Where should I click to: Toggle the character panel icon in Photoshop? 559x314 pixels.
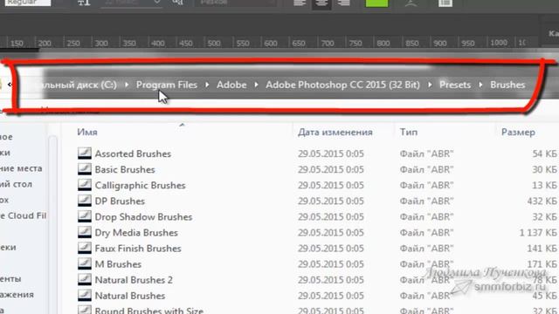[x=445, y=3]
